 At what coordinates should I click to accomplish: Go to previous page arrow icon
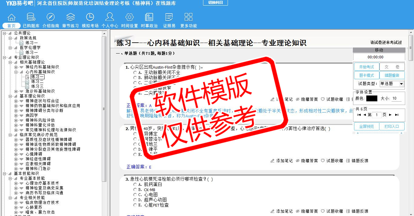point(365,115)
